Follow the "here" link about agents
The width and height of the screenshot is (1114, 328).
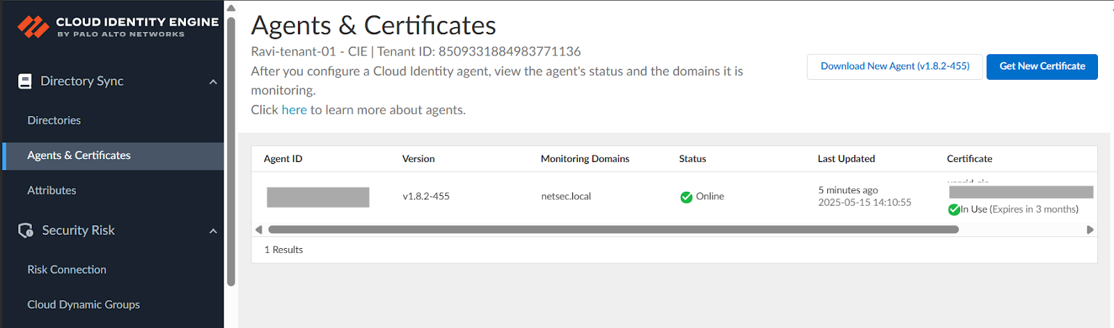tap(294, 110)
